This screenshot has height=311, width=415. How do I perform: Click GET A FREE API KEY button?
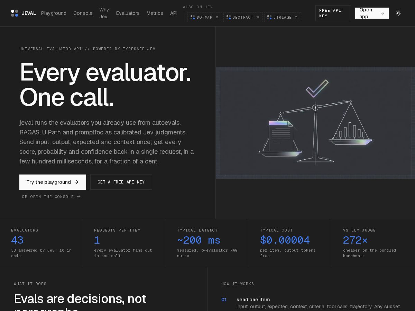[x=121, y=182]
